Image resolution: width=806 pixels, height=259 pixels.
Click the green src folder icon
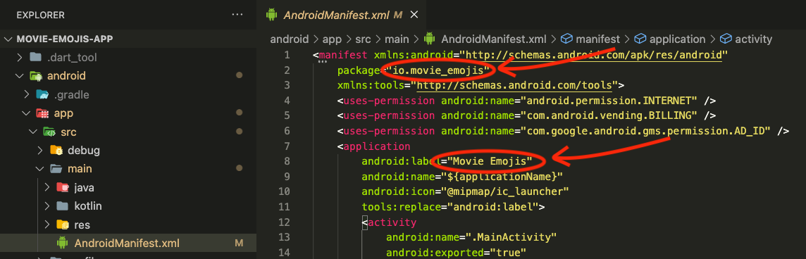point(49,132)
